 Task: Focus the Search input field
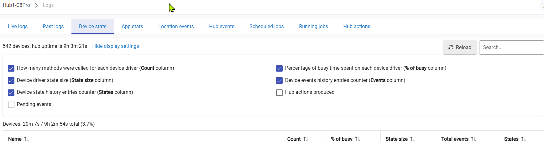(511, 48)
